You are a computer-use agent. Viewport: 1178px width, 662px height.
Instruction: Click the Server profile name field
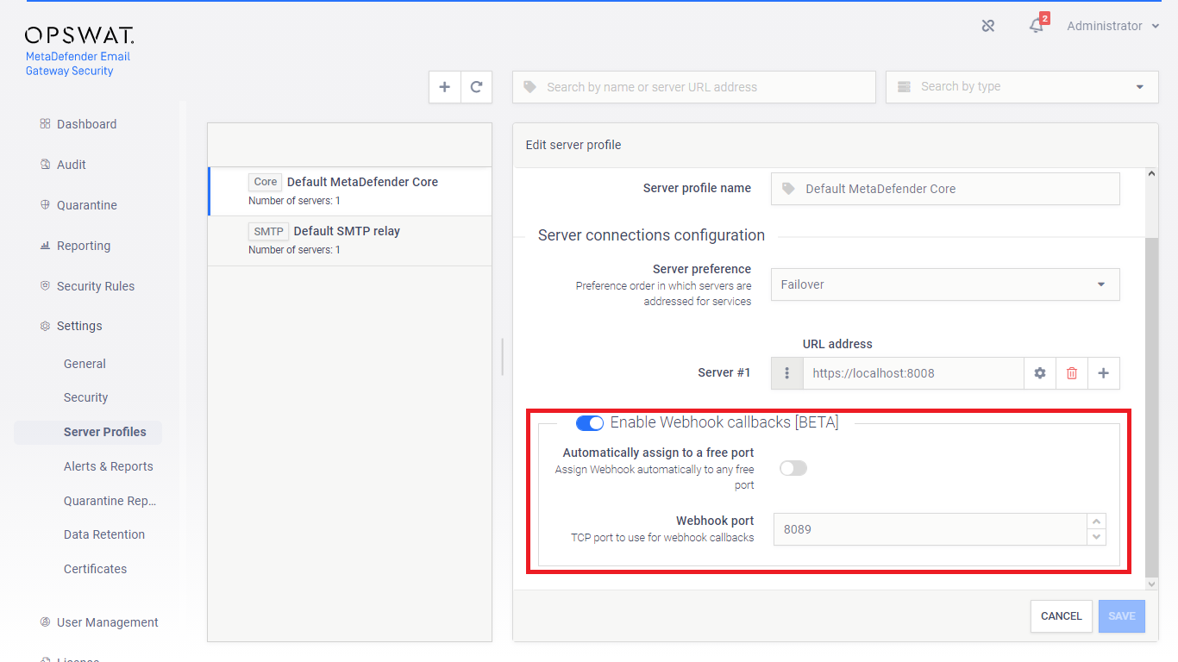[945, 189]
